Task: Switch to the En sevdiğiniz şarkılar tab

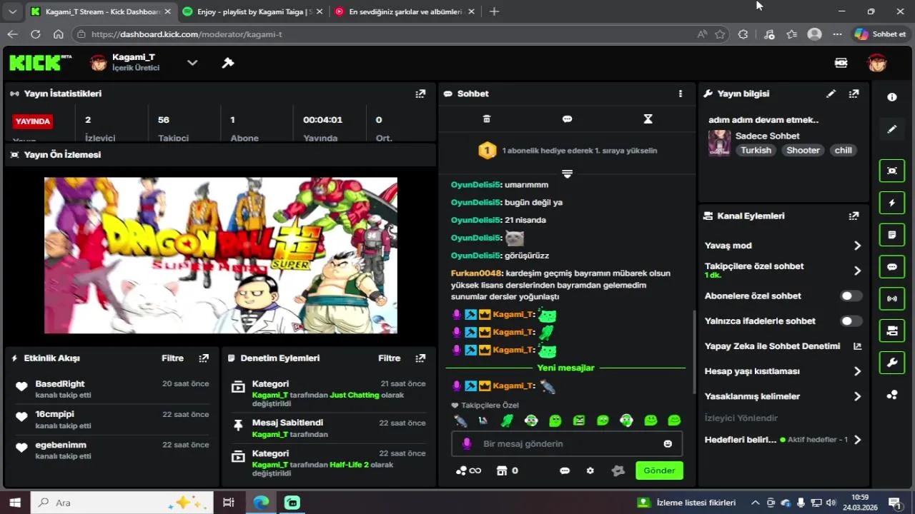Action: click(406, 11)
